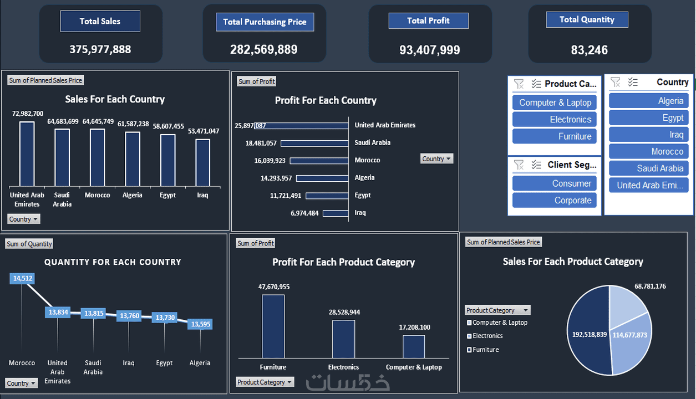
Task: Select Electronics profit bar
Action: click(x=344, y=339)
